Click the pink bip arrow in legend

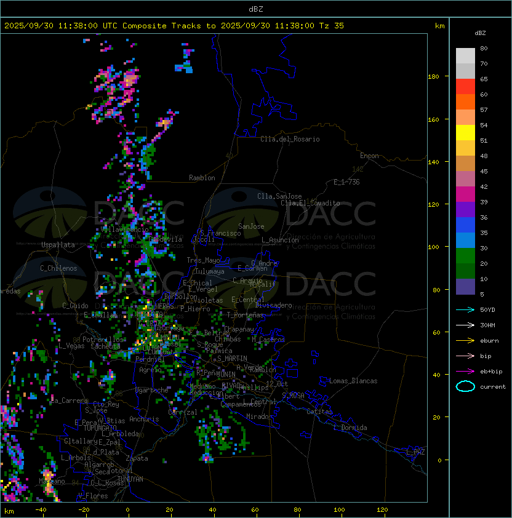(x=465, y=356)
